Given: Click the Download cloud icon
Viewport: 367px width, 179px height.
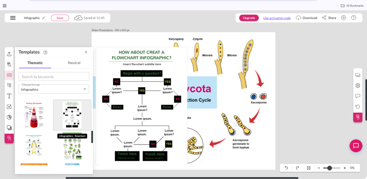Looking at the screenshot, I should 299,18.
